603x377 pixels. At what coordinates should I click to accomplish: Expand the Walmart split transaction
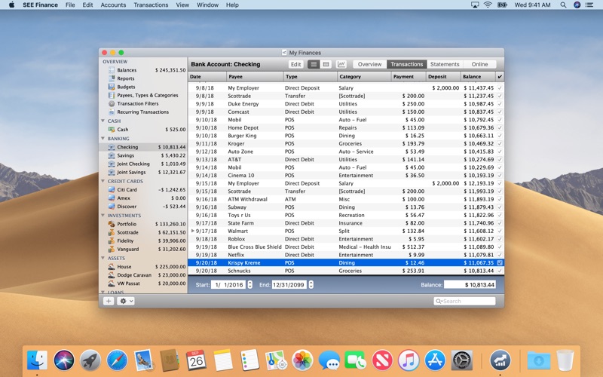click(x=193, y=231)
